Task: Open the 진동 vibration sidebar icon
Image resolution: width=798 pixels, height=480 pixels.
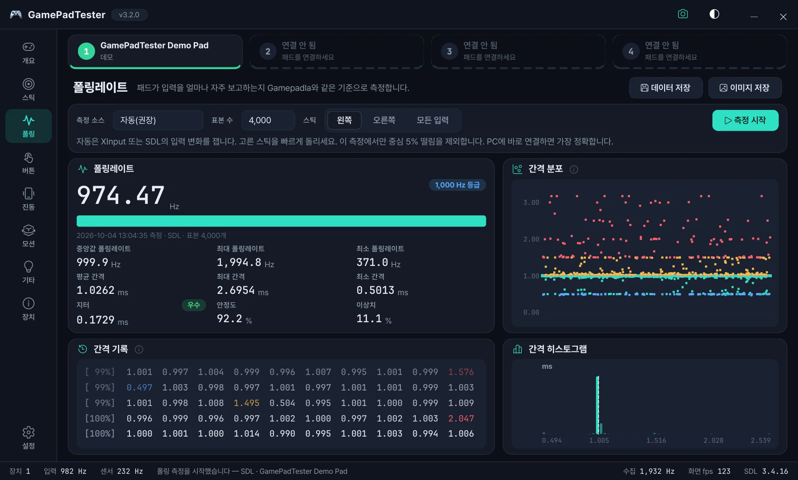Action: [28, 199]
